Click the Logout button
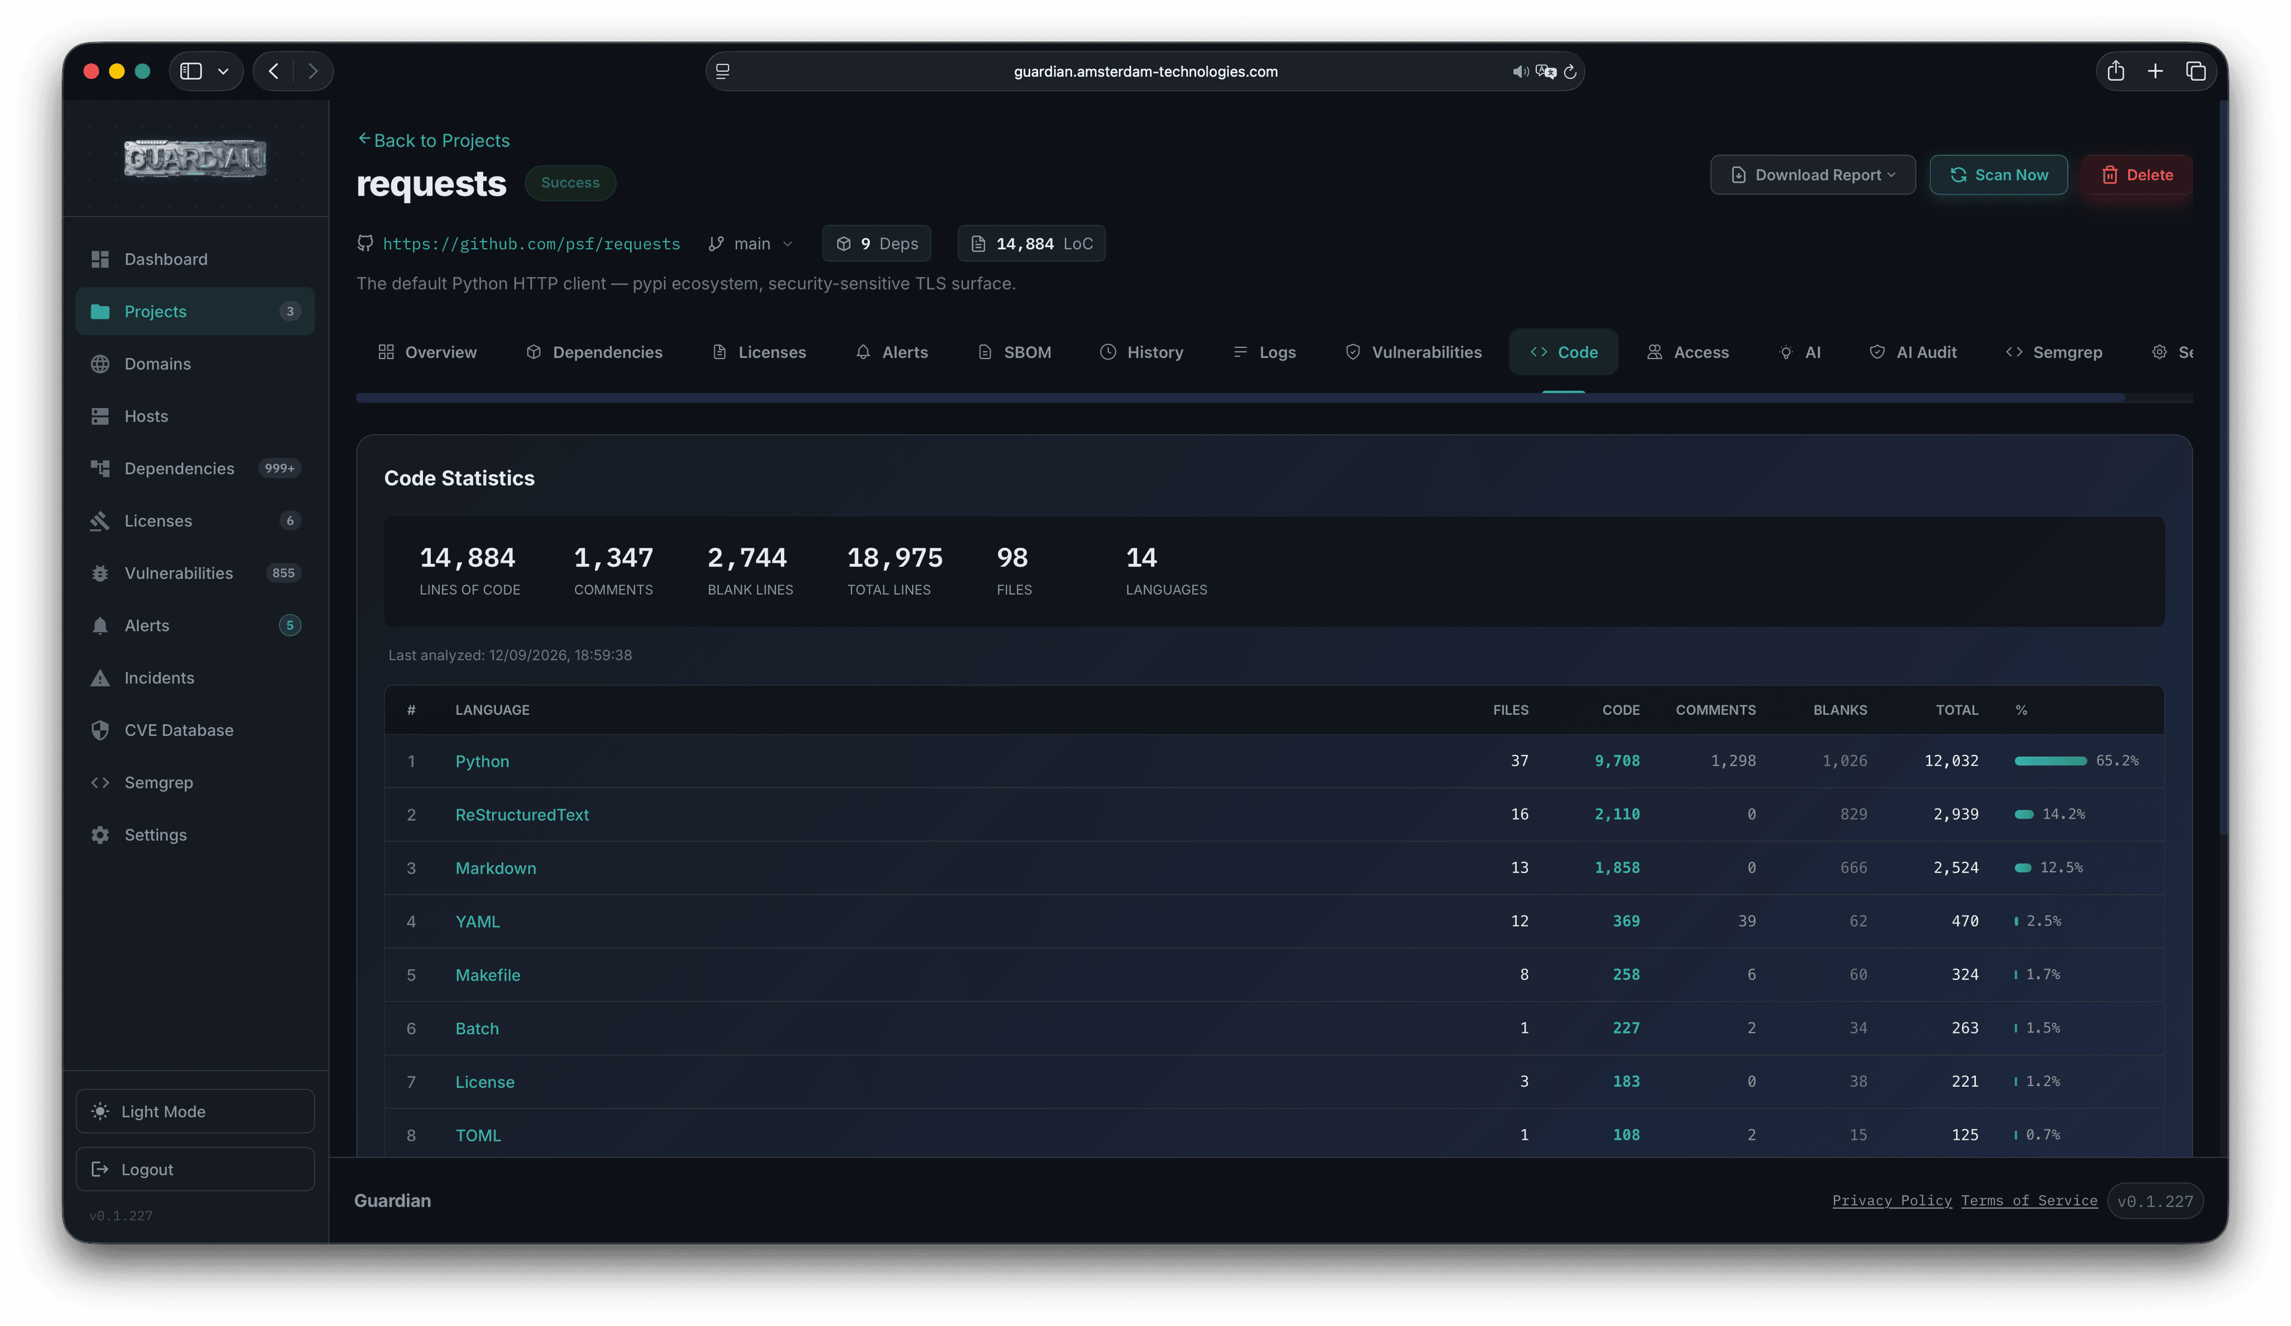This screenshot has width=2291, height=1326. pos(194,1168)
